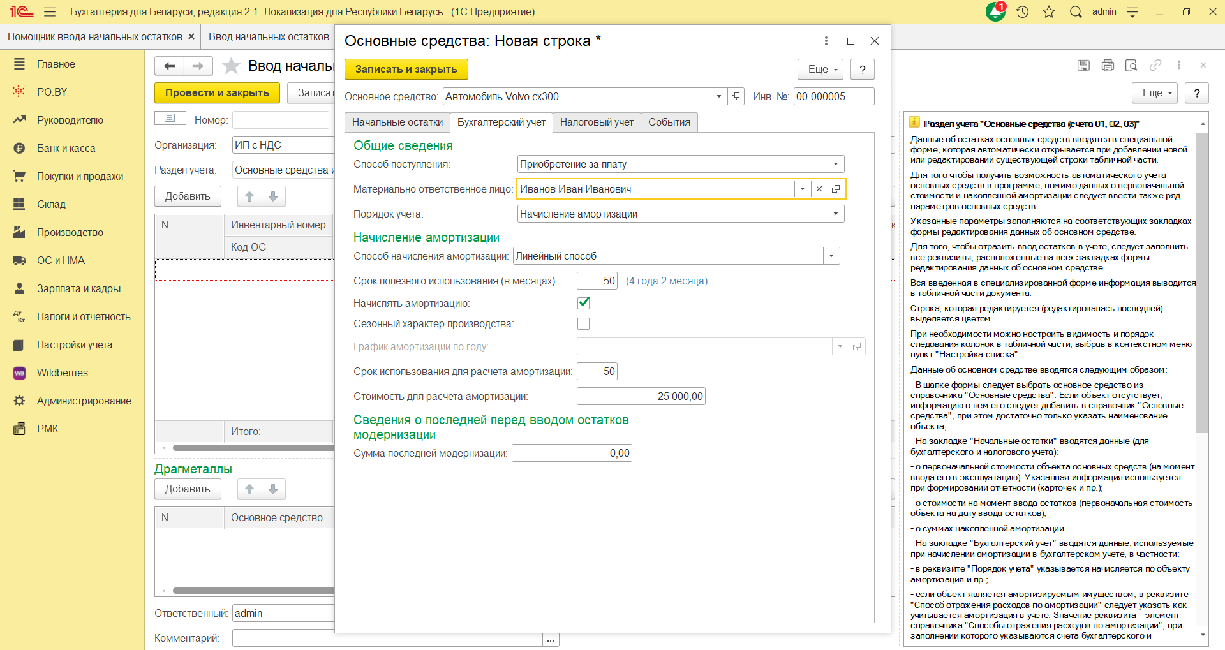Image resolution: width=1225 pixels, height=650 pixels.
Task: Open history clock icon
Action: click(1023, 12)
